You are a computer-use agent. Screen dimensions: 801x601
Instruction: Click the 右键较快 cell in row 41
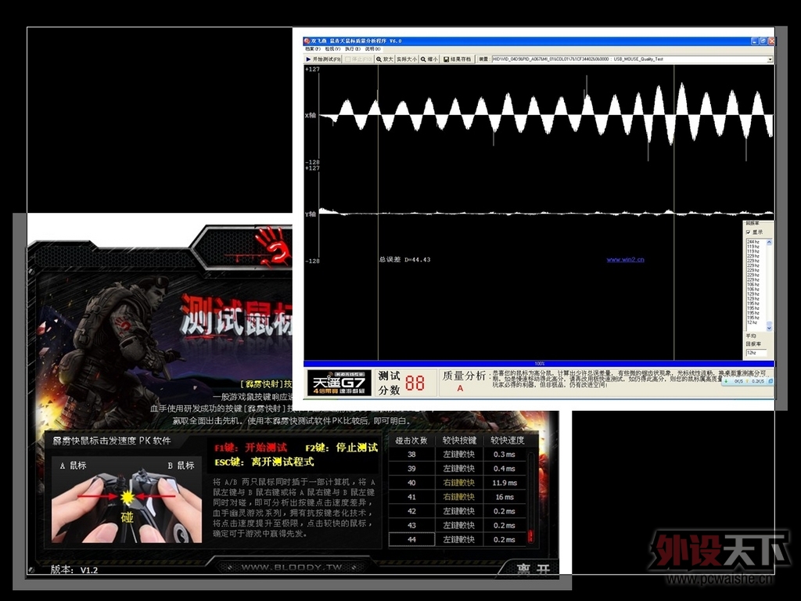(458, 497)
